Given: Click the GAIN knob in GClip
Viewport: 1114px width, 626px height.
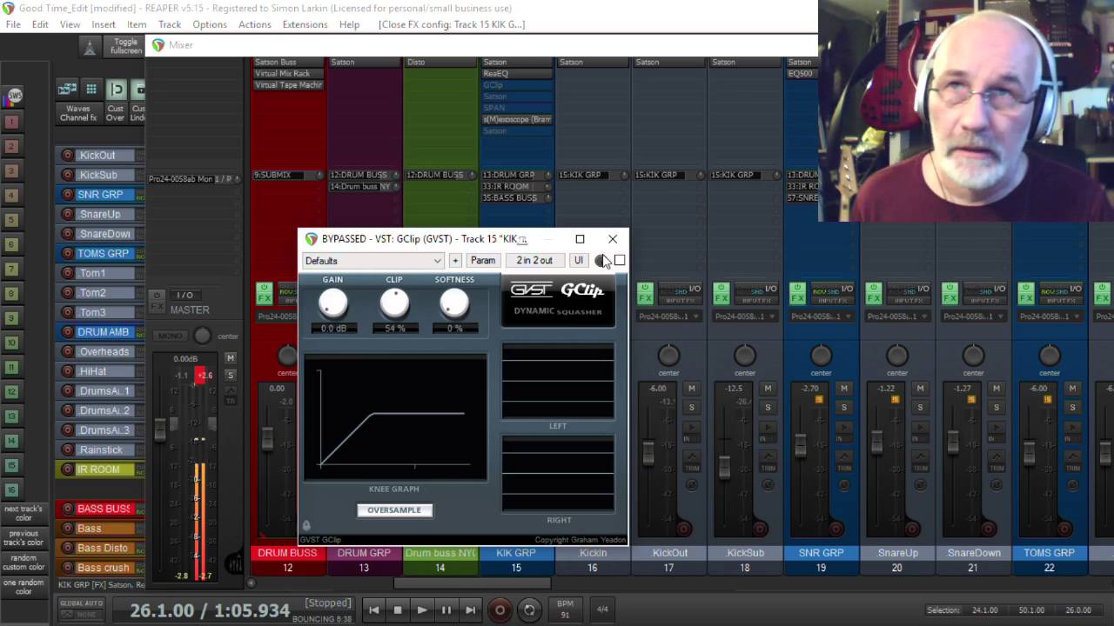Looking at the screenshot, I should [333, 303].
